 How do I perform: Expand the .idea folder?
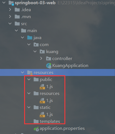point(10,9)
